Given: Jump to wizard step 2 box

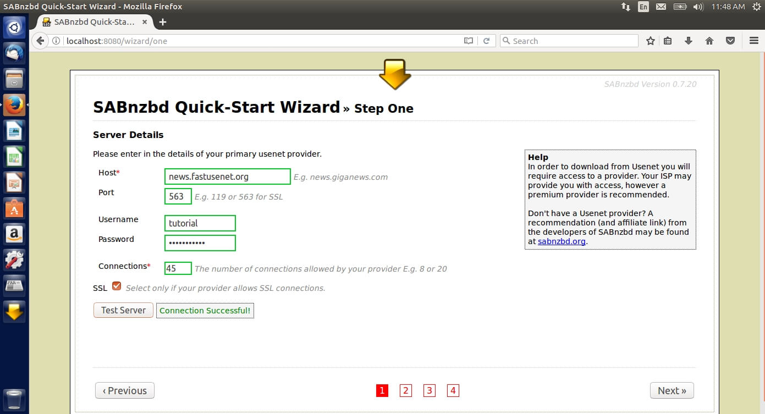Looking at the screenshot, I should pos(406,390).
